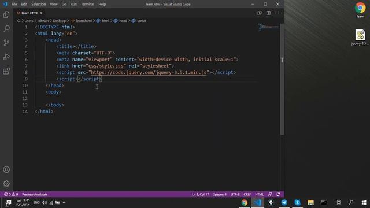Open the Run and Debug view

(6, 57)
